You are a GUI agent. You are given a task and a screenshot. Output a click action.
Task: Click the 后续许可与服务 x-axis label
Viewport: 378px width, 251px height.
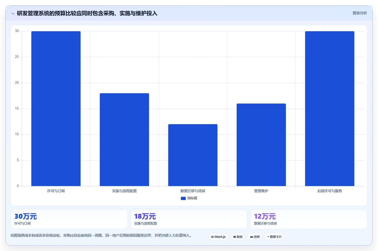330,191
